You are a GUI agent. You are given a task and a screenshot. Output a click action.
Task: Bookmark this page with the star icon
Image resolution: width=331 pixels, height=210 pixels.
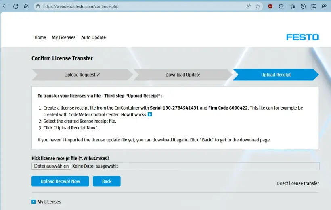point(258,6)
